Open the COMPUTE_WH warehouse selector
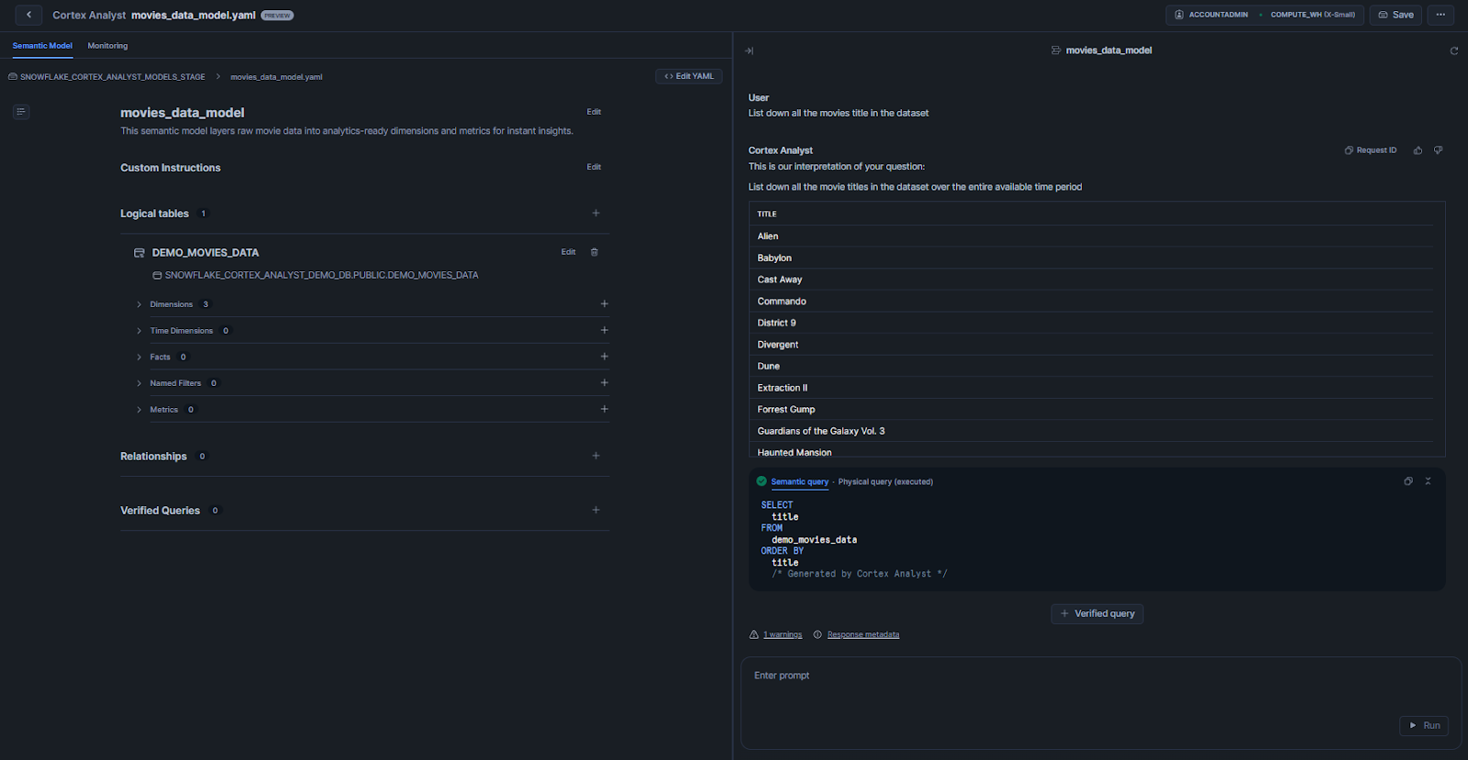 coord(1308,15)
